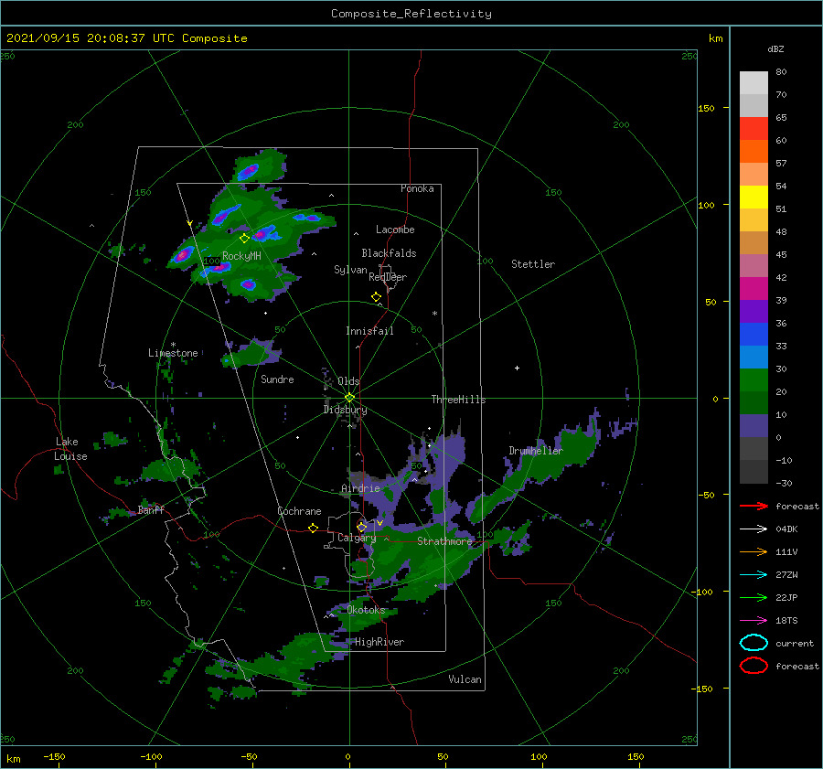Click the Olds city label
The width and height of the screenshot is (823, 769).
pyautogui.click(x=348, y=381)
